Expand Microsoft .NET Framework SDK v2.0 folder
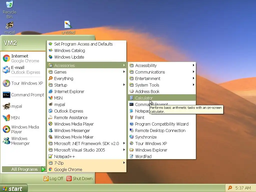 87,143
